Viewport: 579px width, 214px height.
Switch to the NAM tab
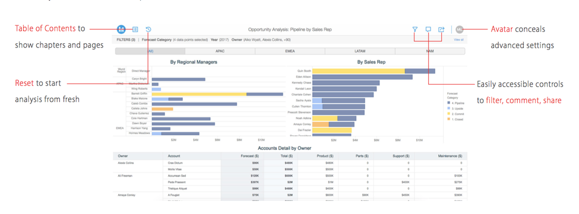click(430, 51)
